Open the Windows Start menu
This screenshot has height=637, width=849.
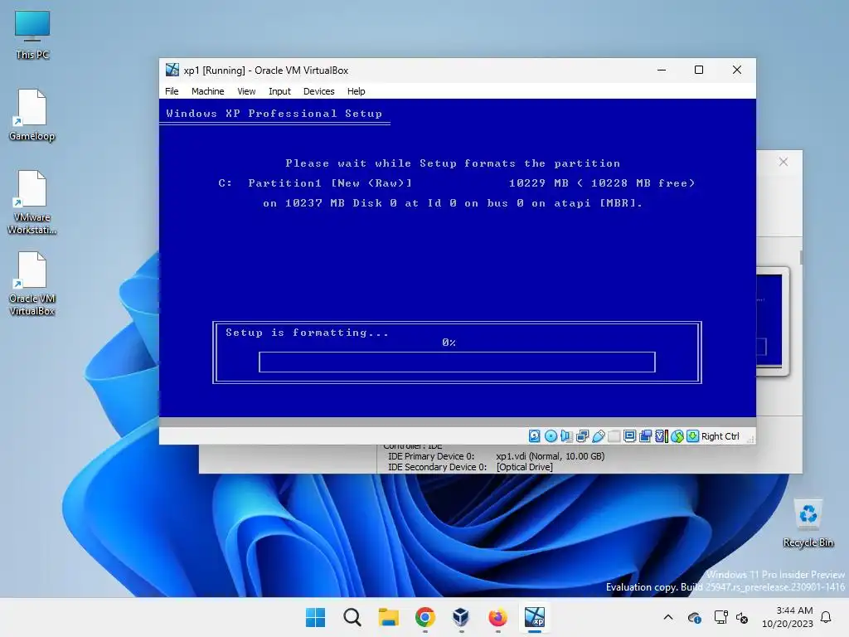315,617
